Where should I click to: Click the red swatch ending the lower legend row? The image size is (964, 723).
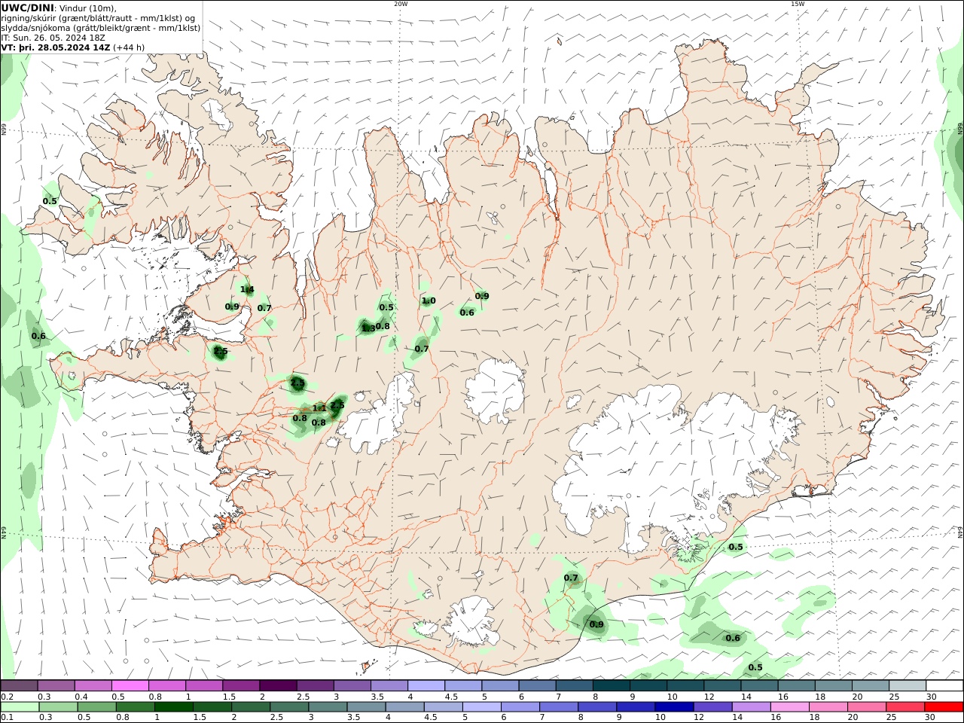click(x=944, y=707)
